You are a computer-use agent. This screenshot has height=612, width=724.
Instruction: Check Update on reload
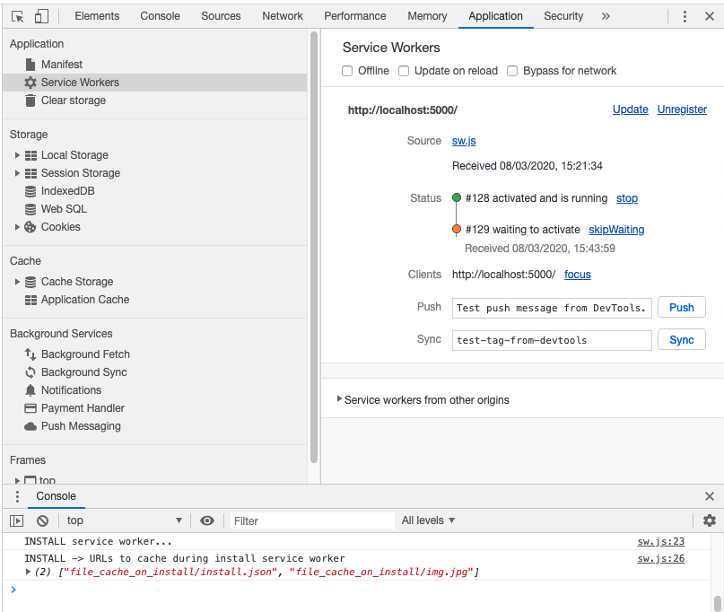pyautogui.click(x=404, y=70)
